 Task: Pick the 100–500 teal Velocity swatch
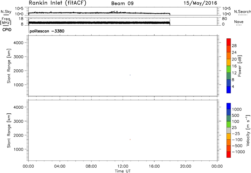pos(229,118)
